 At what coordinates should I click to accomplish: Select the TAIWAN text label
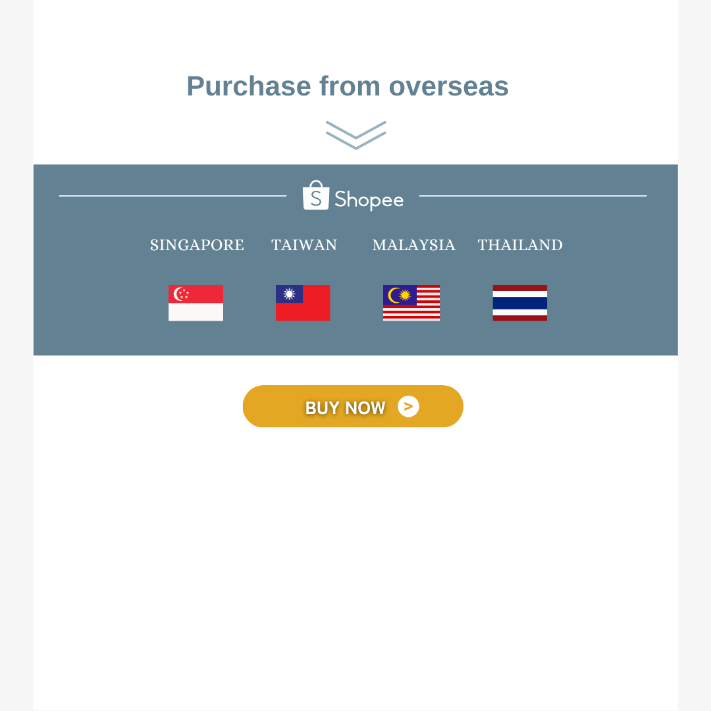pos(304,245)
